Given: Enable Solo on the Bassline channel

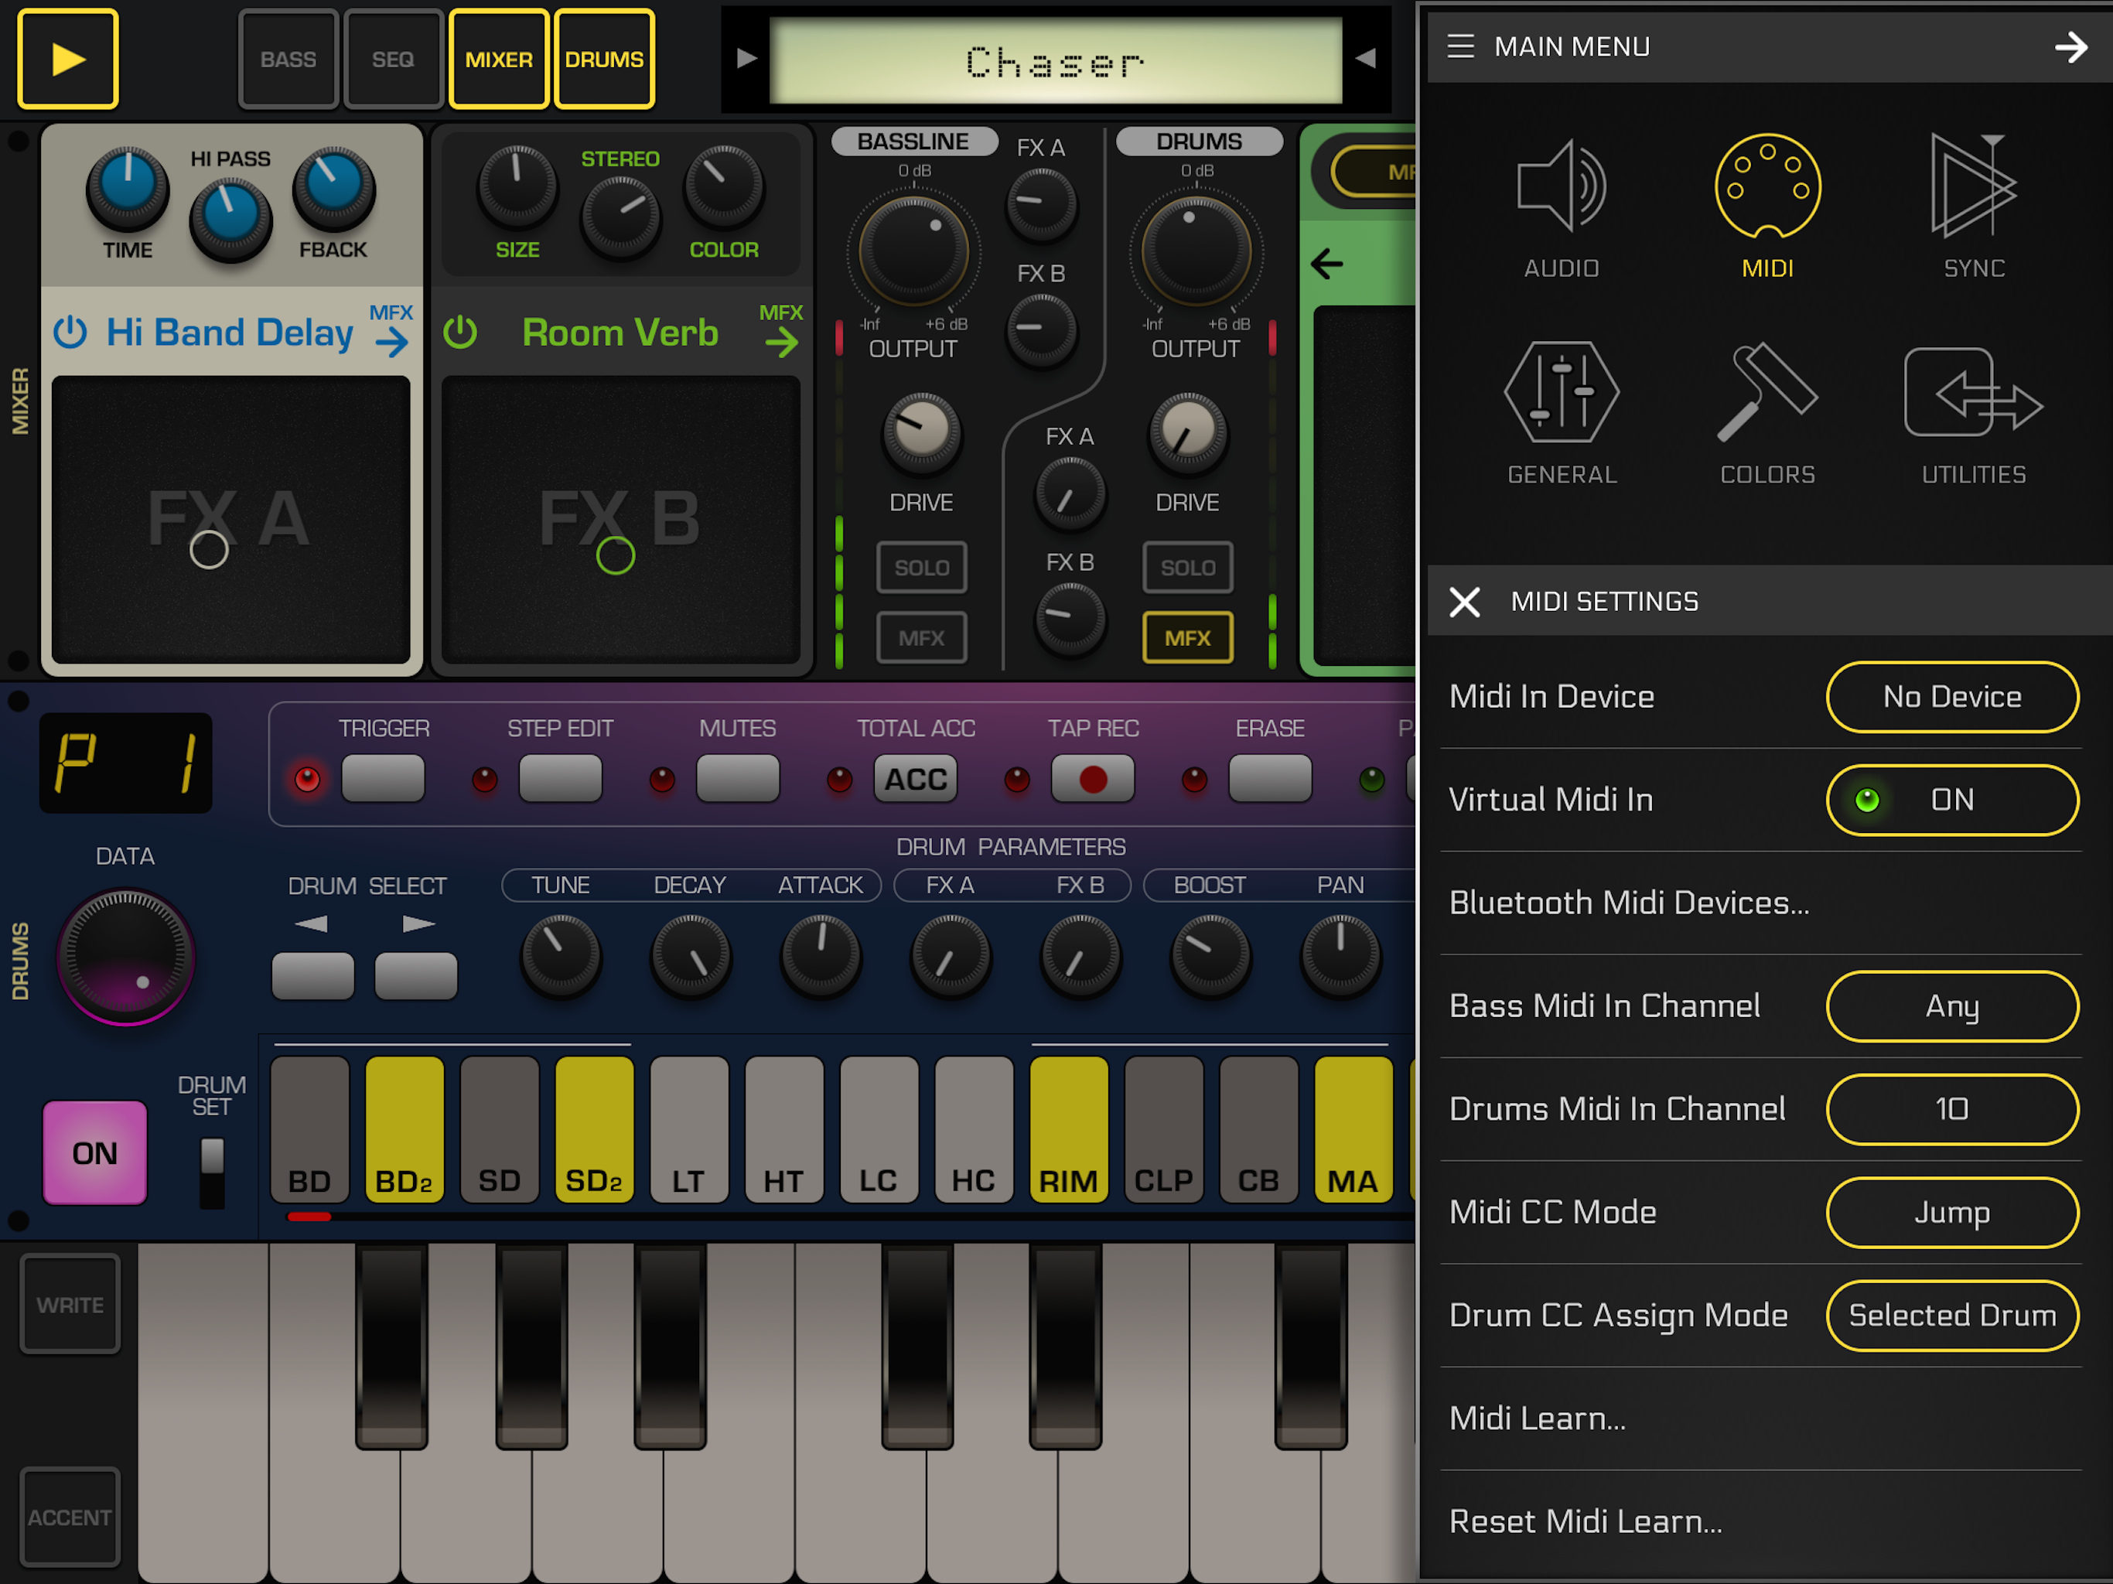Looking at the screenshot, I should point(921,568).
